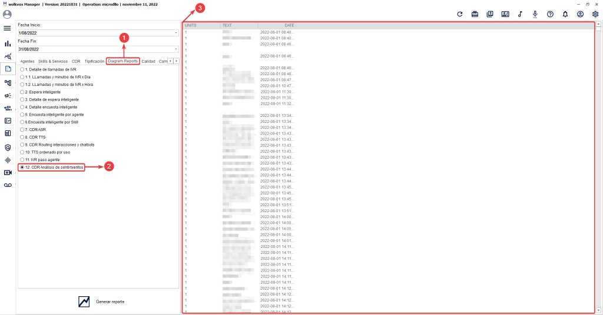Image resolution: width=603 pixels, height=315 pixels.
Task: Select report 1. Detalle de llamadas de IVR
Action: pos(48,69)
